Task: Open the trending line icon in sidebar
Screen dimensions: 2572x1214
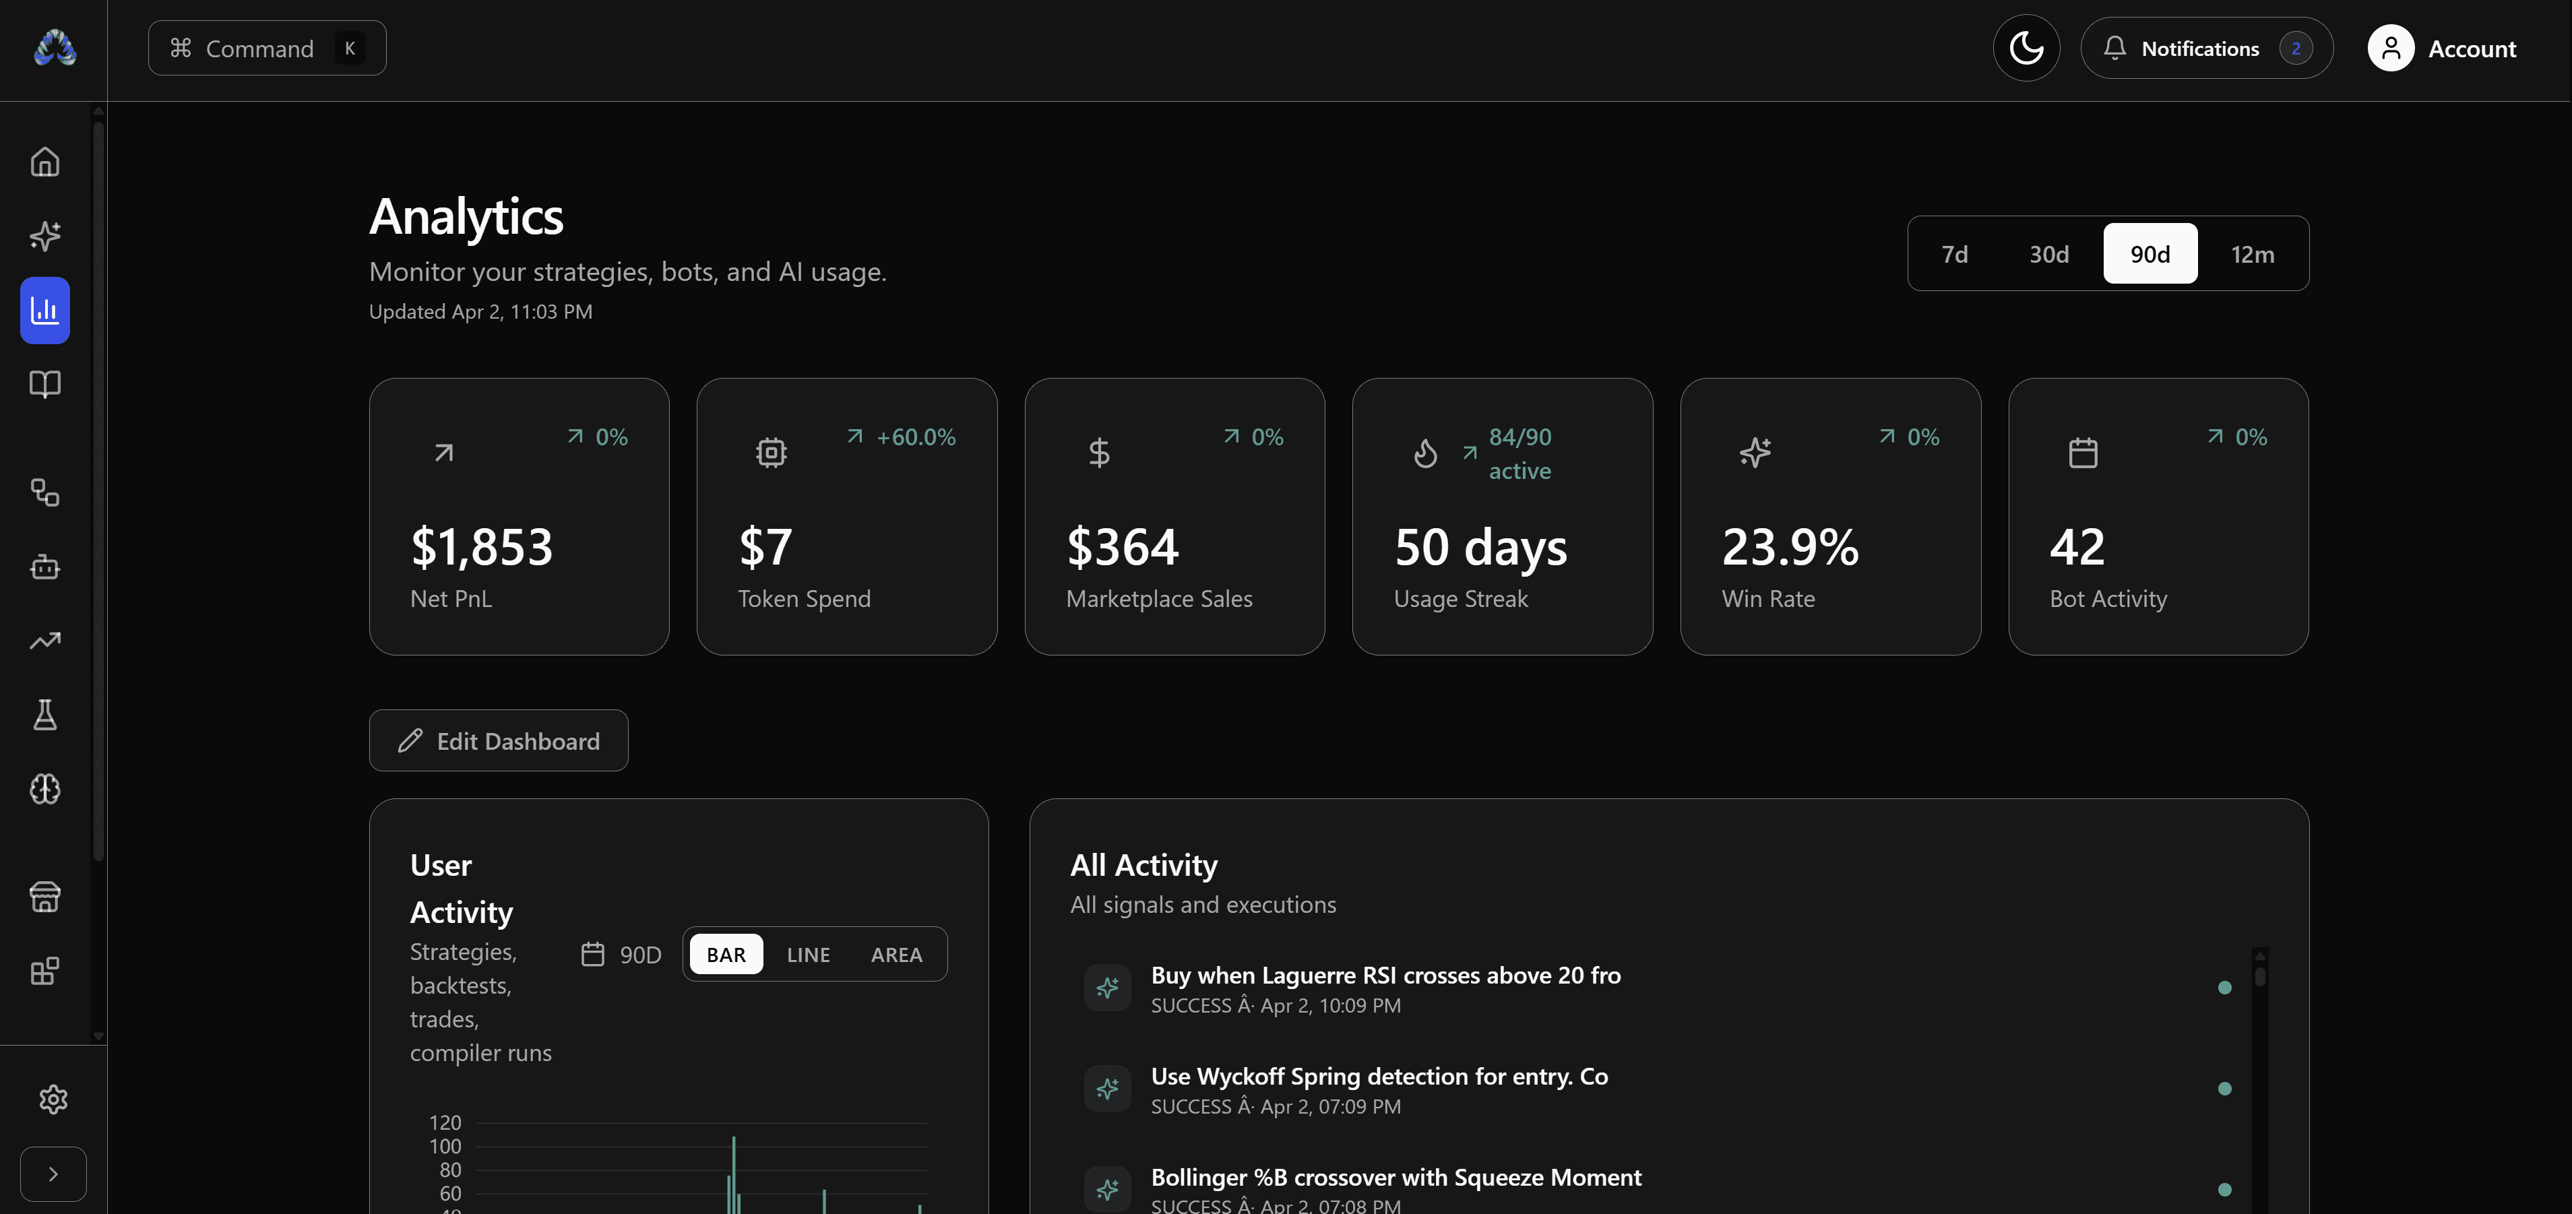Action: click(x=45, y=641)
